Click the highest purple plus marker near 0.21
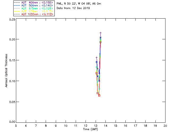The height and width of the screenshot is (136, 170). click(100, 33)
